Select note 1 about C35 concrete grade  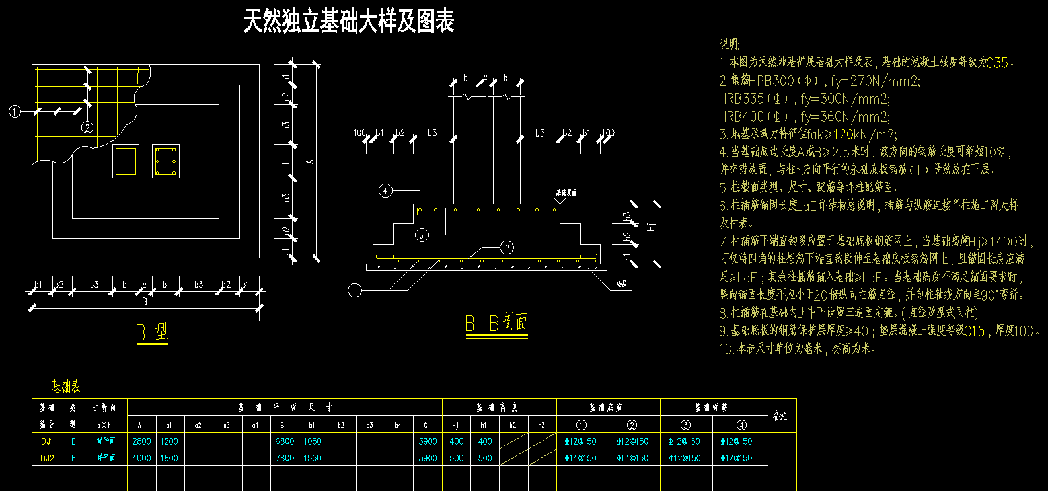pyautogui.click(x=867, y=62)
